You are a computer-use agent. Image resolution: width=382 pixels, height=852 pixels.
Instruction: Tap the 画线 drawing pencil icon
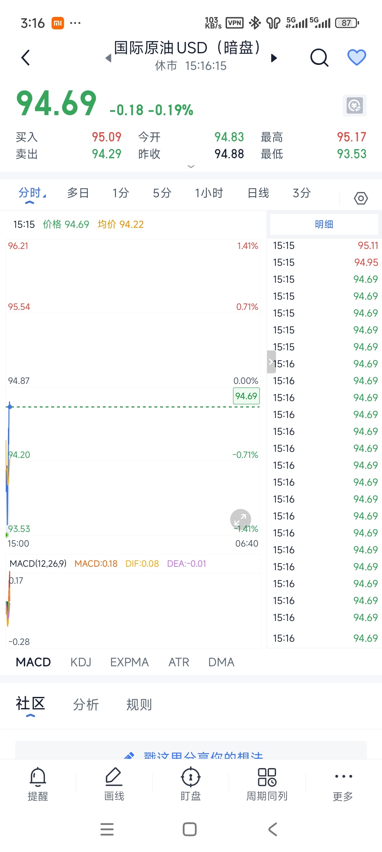114,783
